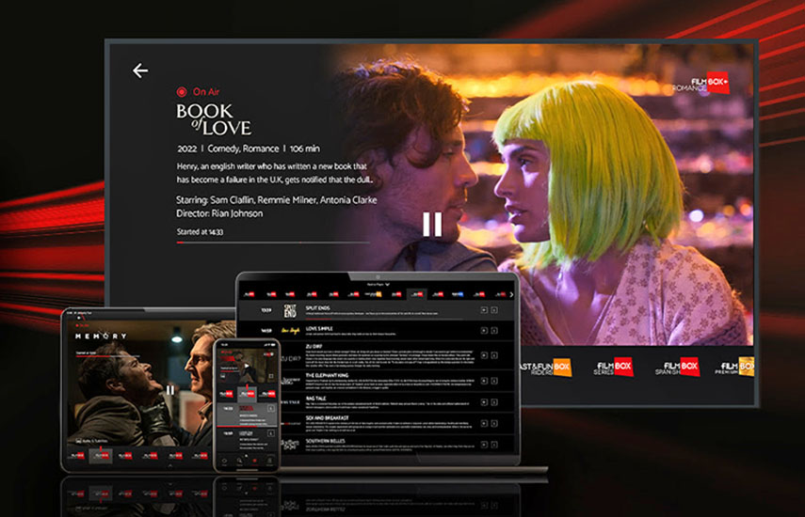
Task: Seek on the Book of Love progress bar
Action: (273, 243)
